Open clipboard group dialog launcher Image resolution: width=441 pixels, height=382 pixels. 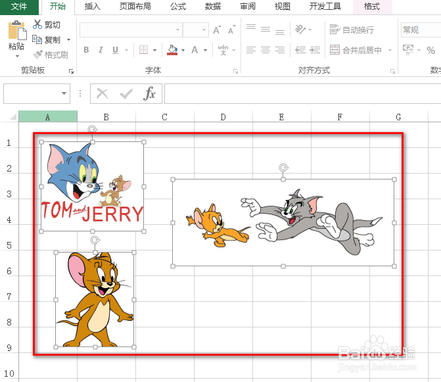coord(71,72)
